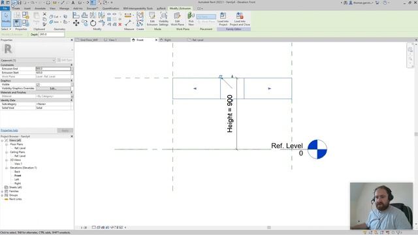Viewport: 418px width, 235px height.
Task: Click the Height = 900 dimension label
Action: tap(230, 114)
